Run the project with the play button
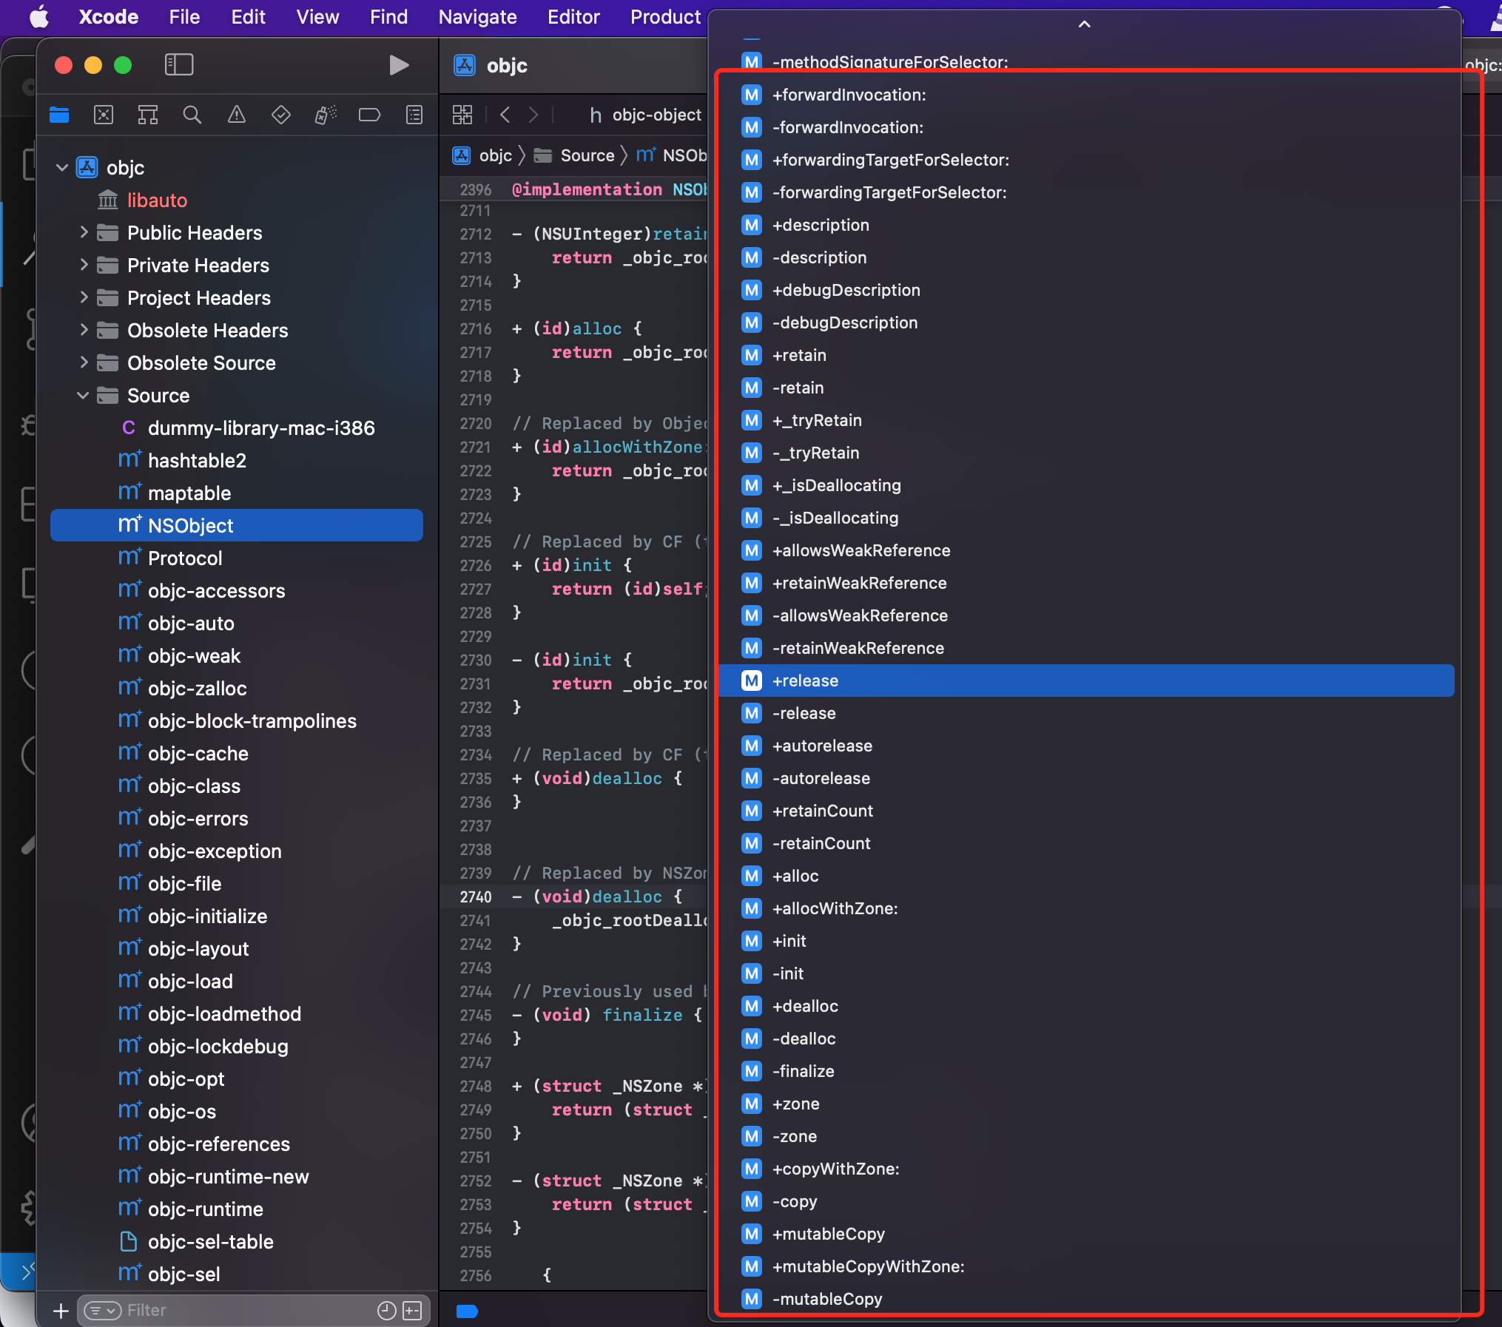Screen dimensions: 1502x1327 click(x=399, y=65)
